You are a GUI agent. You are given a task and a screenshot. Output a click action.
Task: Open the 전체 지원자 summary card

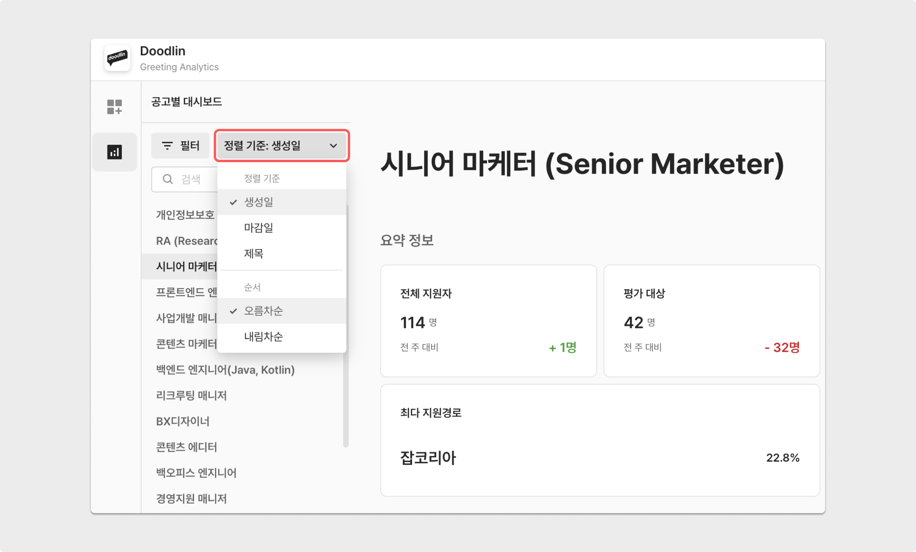pos(488,321)
